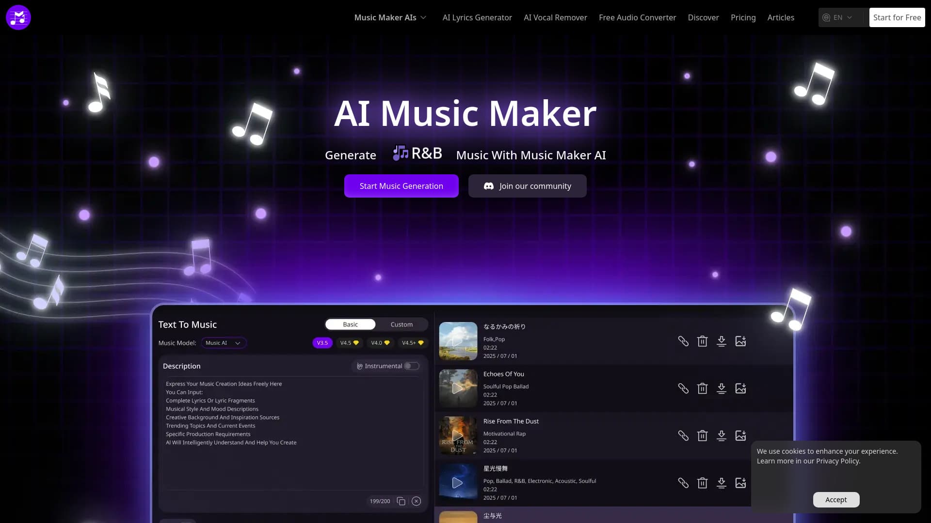This screenshot has height=523, width=931.
Task: Enable Instrumental mode
Action: click(412, 366)
